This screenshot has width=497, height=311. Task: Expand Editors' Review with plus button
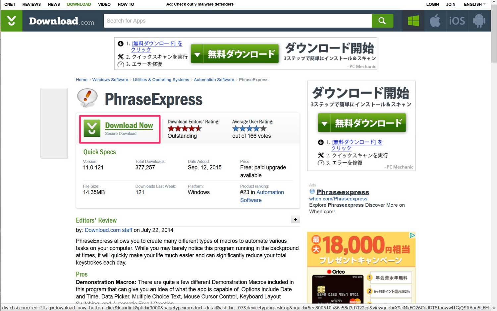pyautogui.click(x=295, y=220)
